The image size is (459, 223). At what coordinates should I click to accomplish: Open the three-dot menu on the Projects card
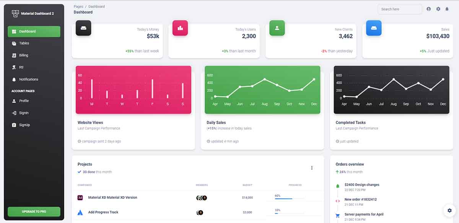312,168
